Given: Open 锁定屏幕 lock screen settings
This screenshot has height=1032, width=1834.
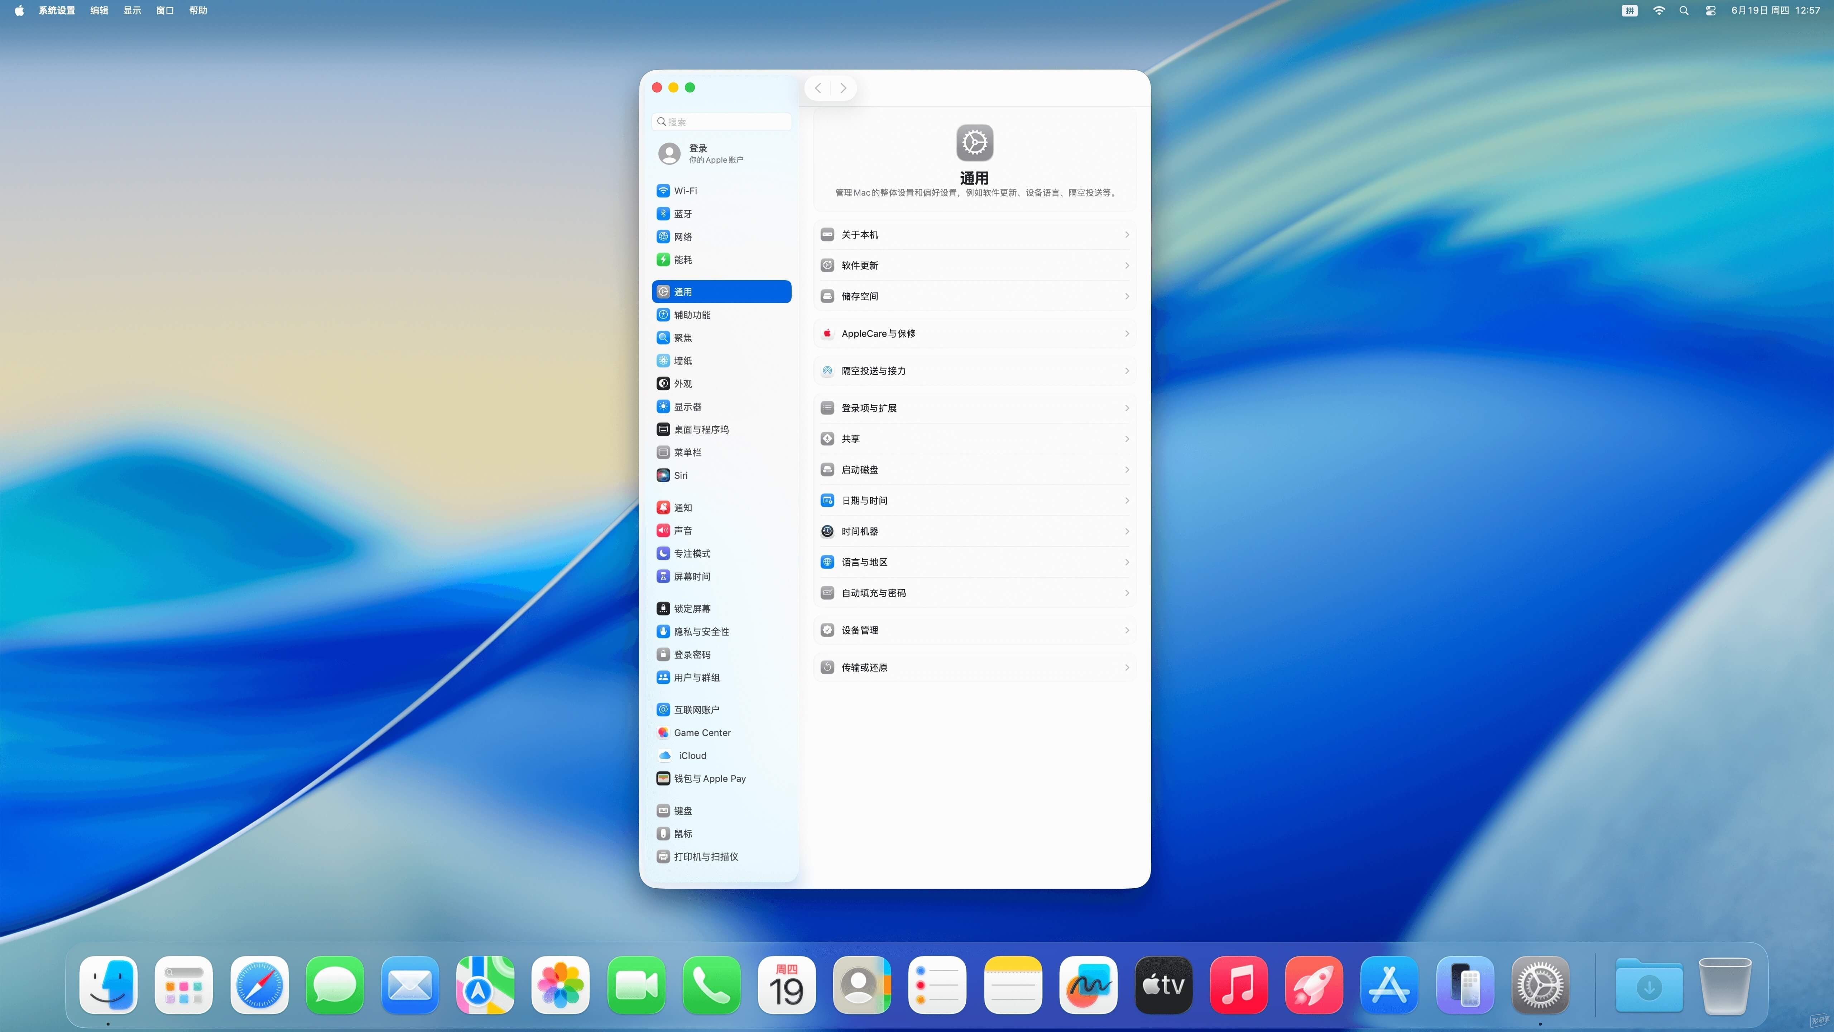Looking at the screenshot, I should point(720,609).
